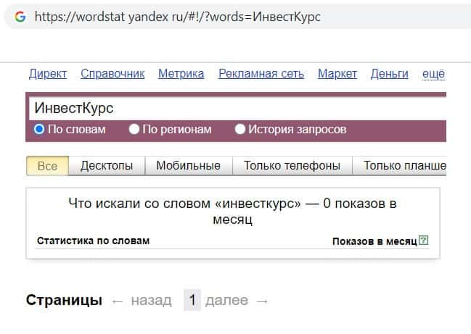471x334 pixels.
Task: Switch to the Десктопы tab
Action: tap(107, 166)
